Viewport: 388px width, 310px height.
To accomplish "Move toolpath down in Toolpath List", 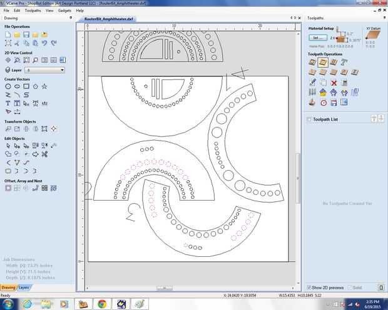I will point(381,118).
